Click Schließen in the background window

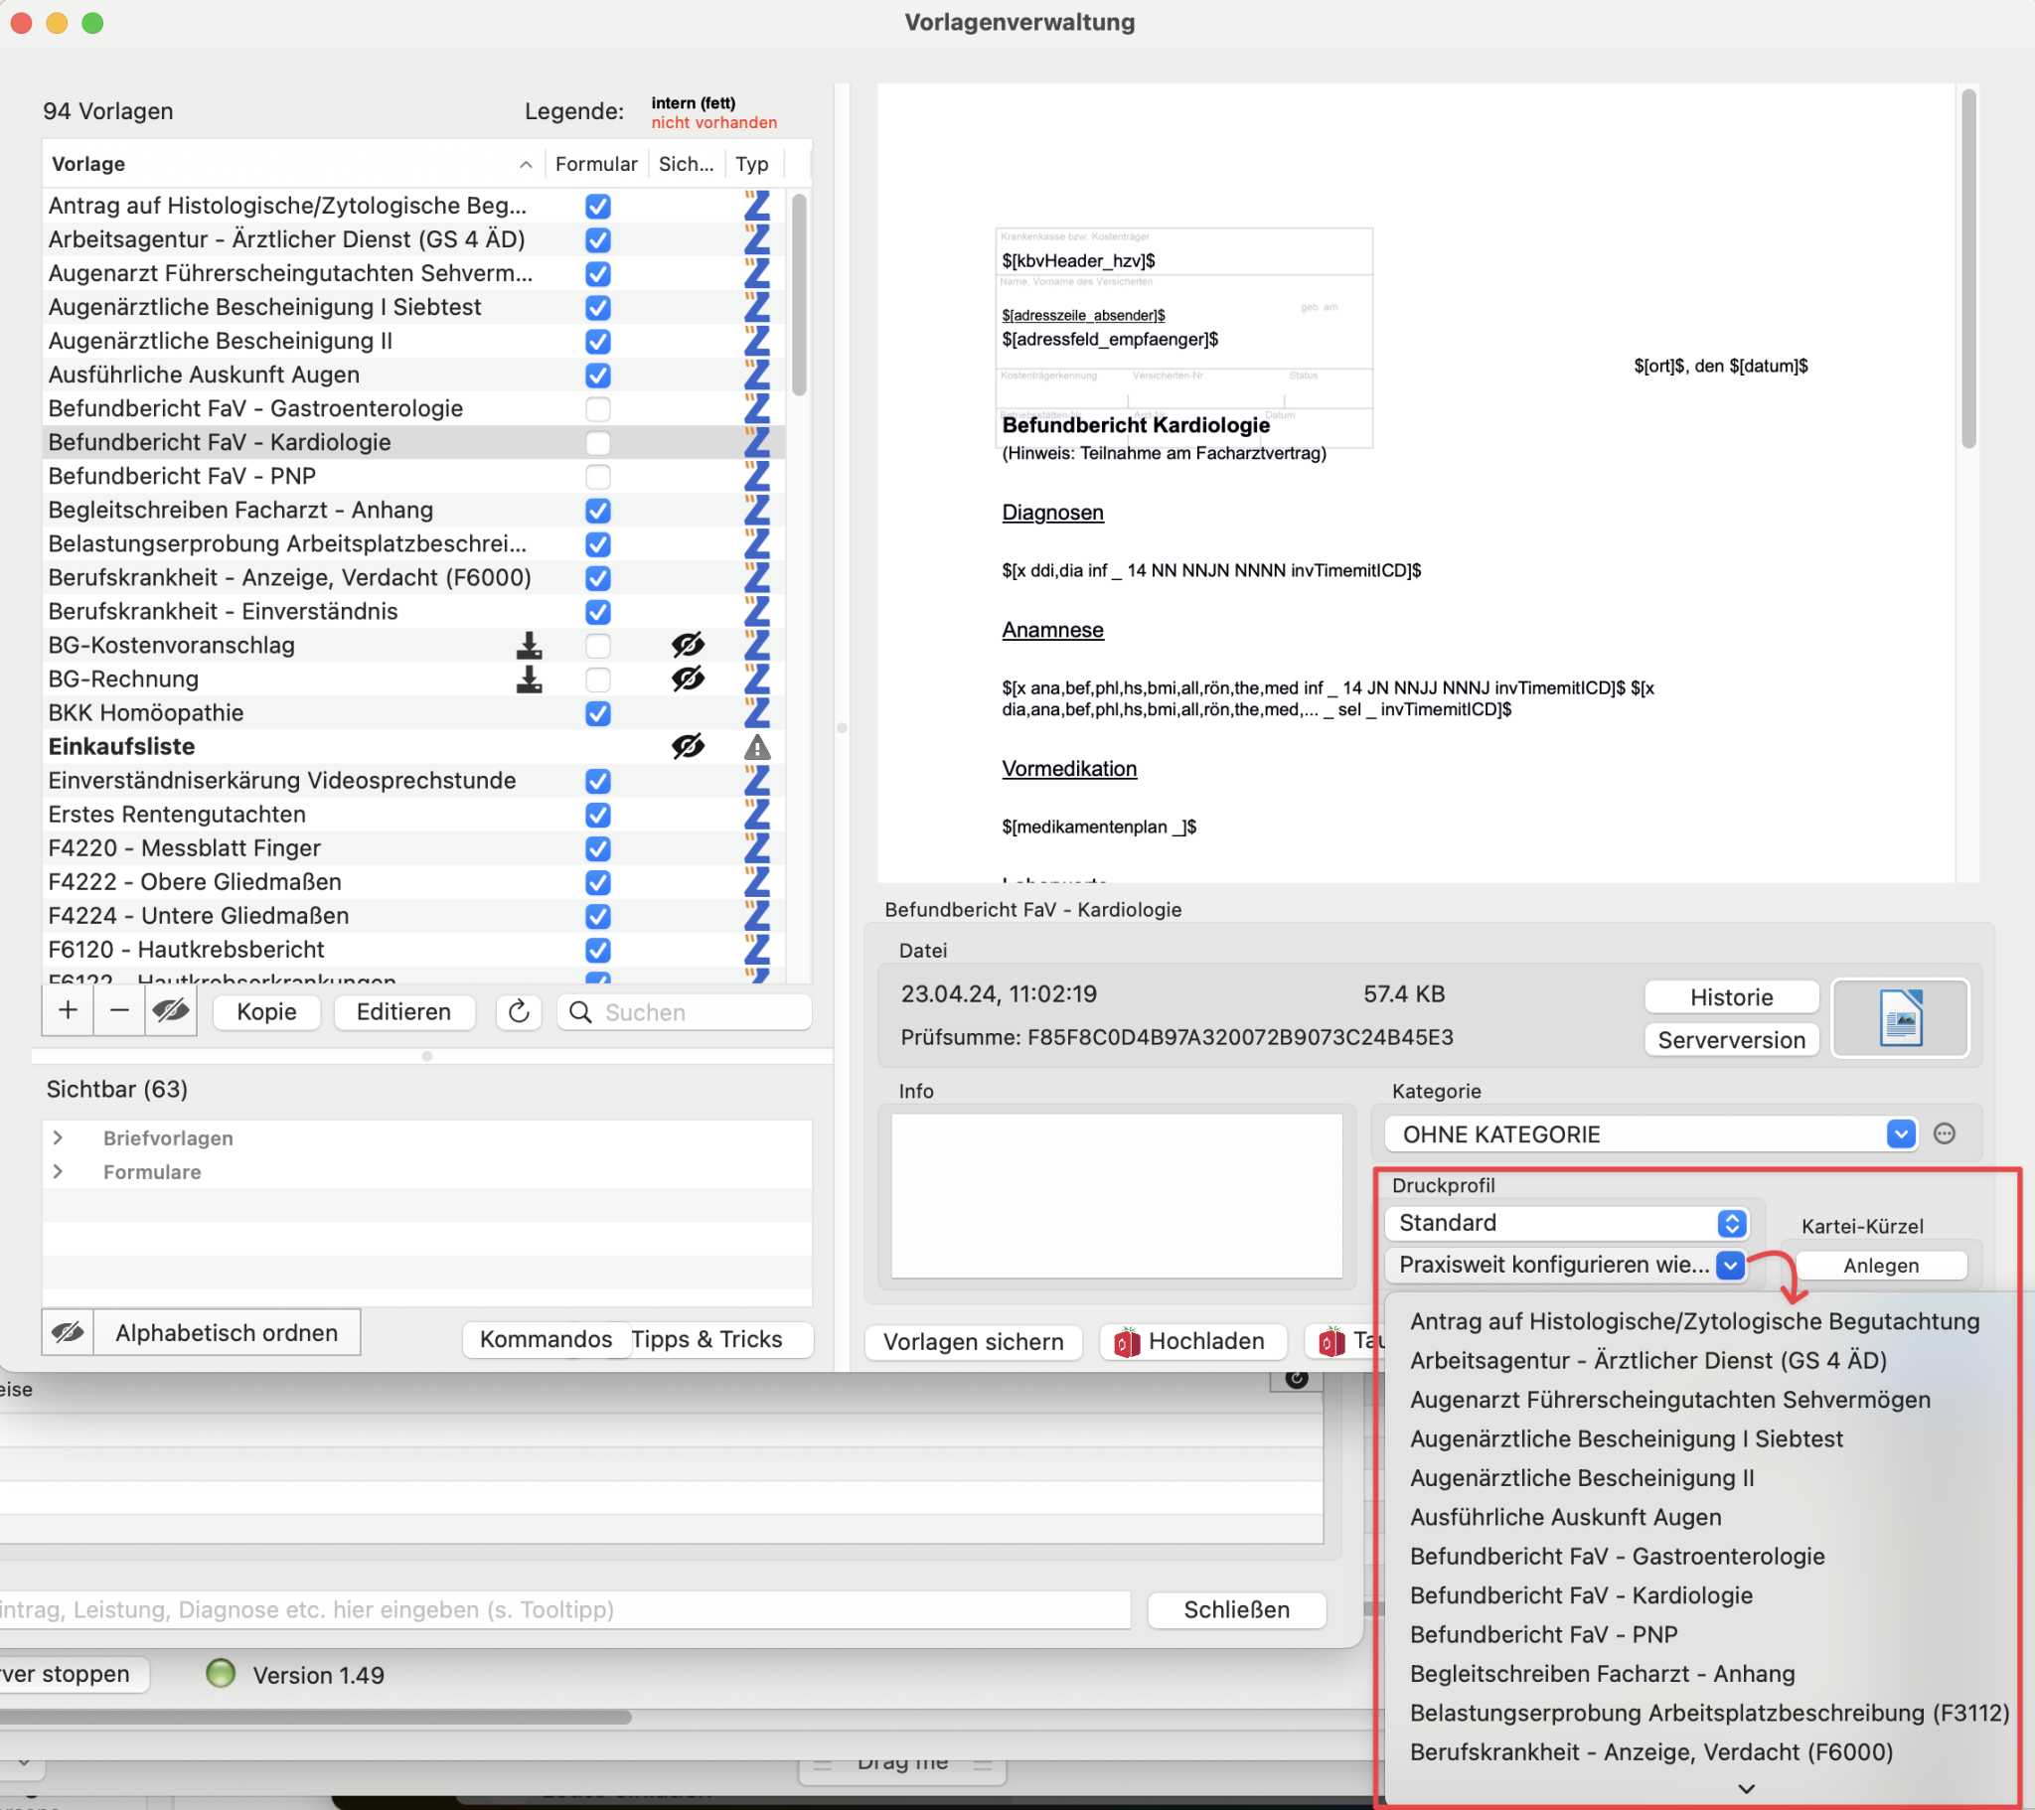1235,1610
